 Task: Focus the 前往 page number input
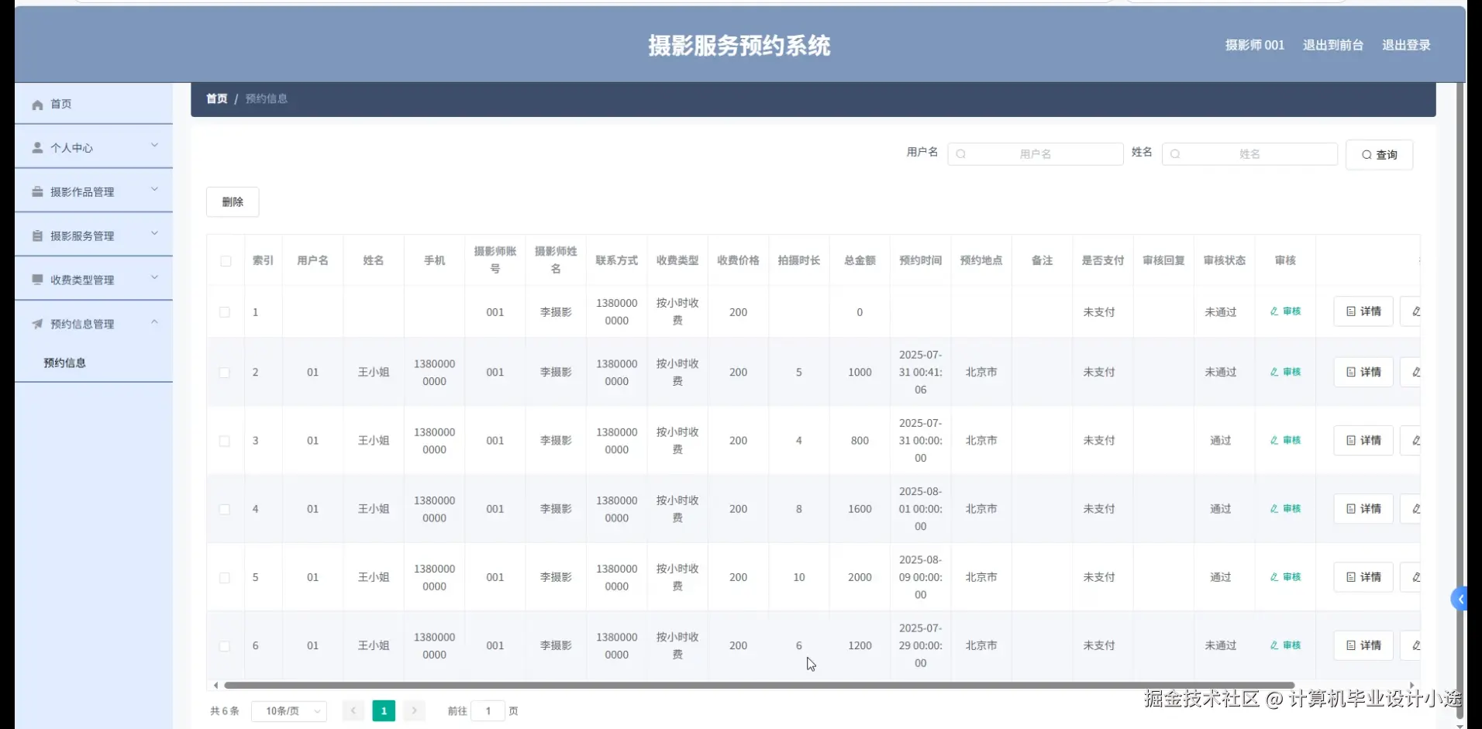[488, 711]
